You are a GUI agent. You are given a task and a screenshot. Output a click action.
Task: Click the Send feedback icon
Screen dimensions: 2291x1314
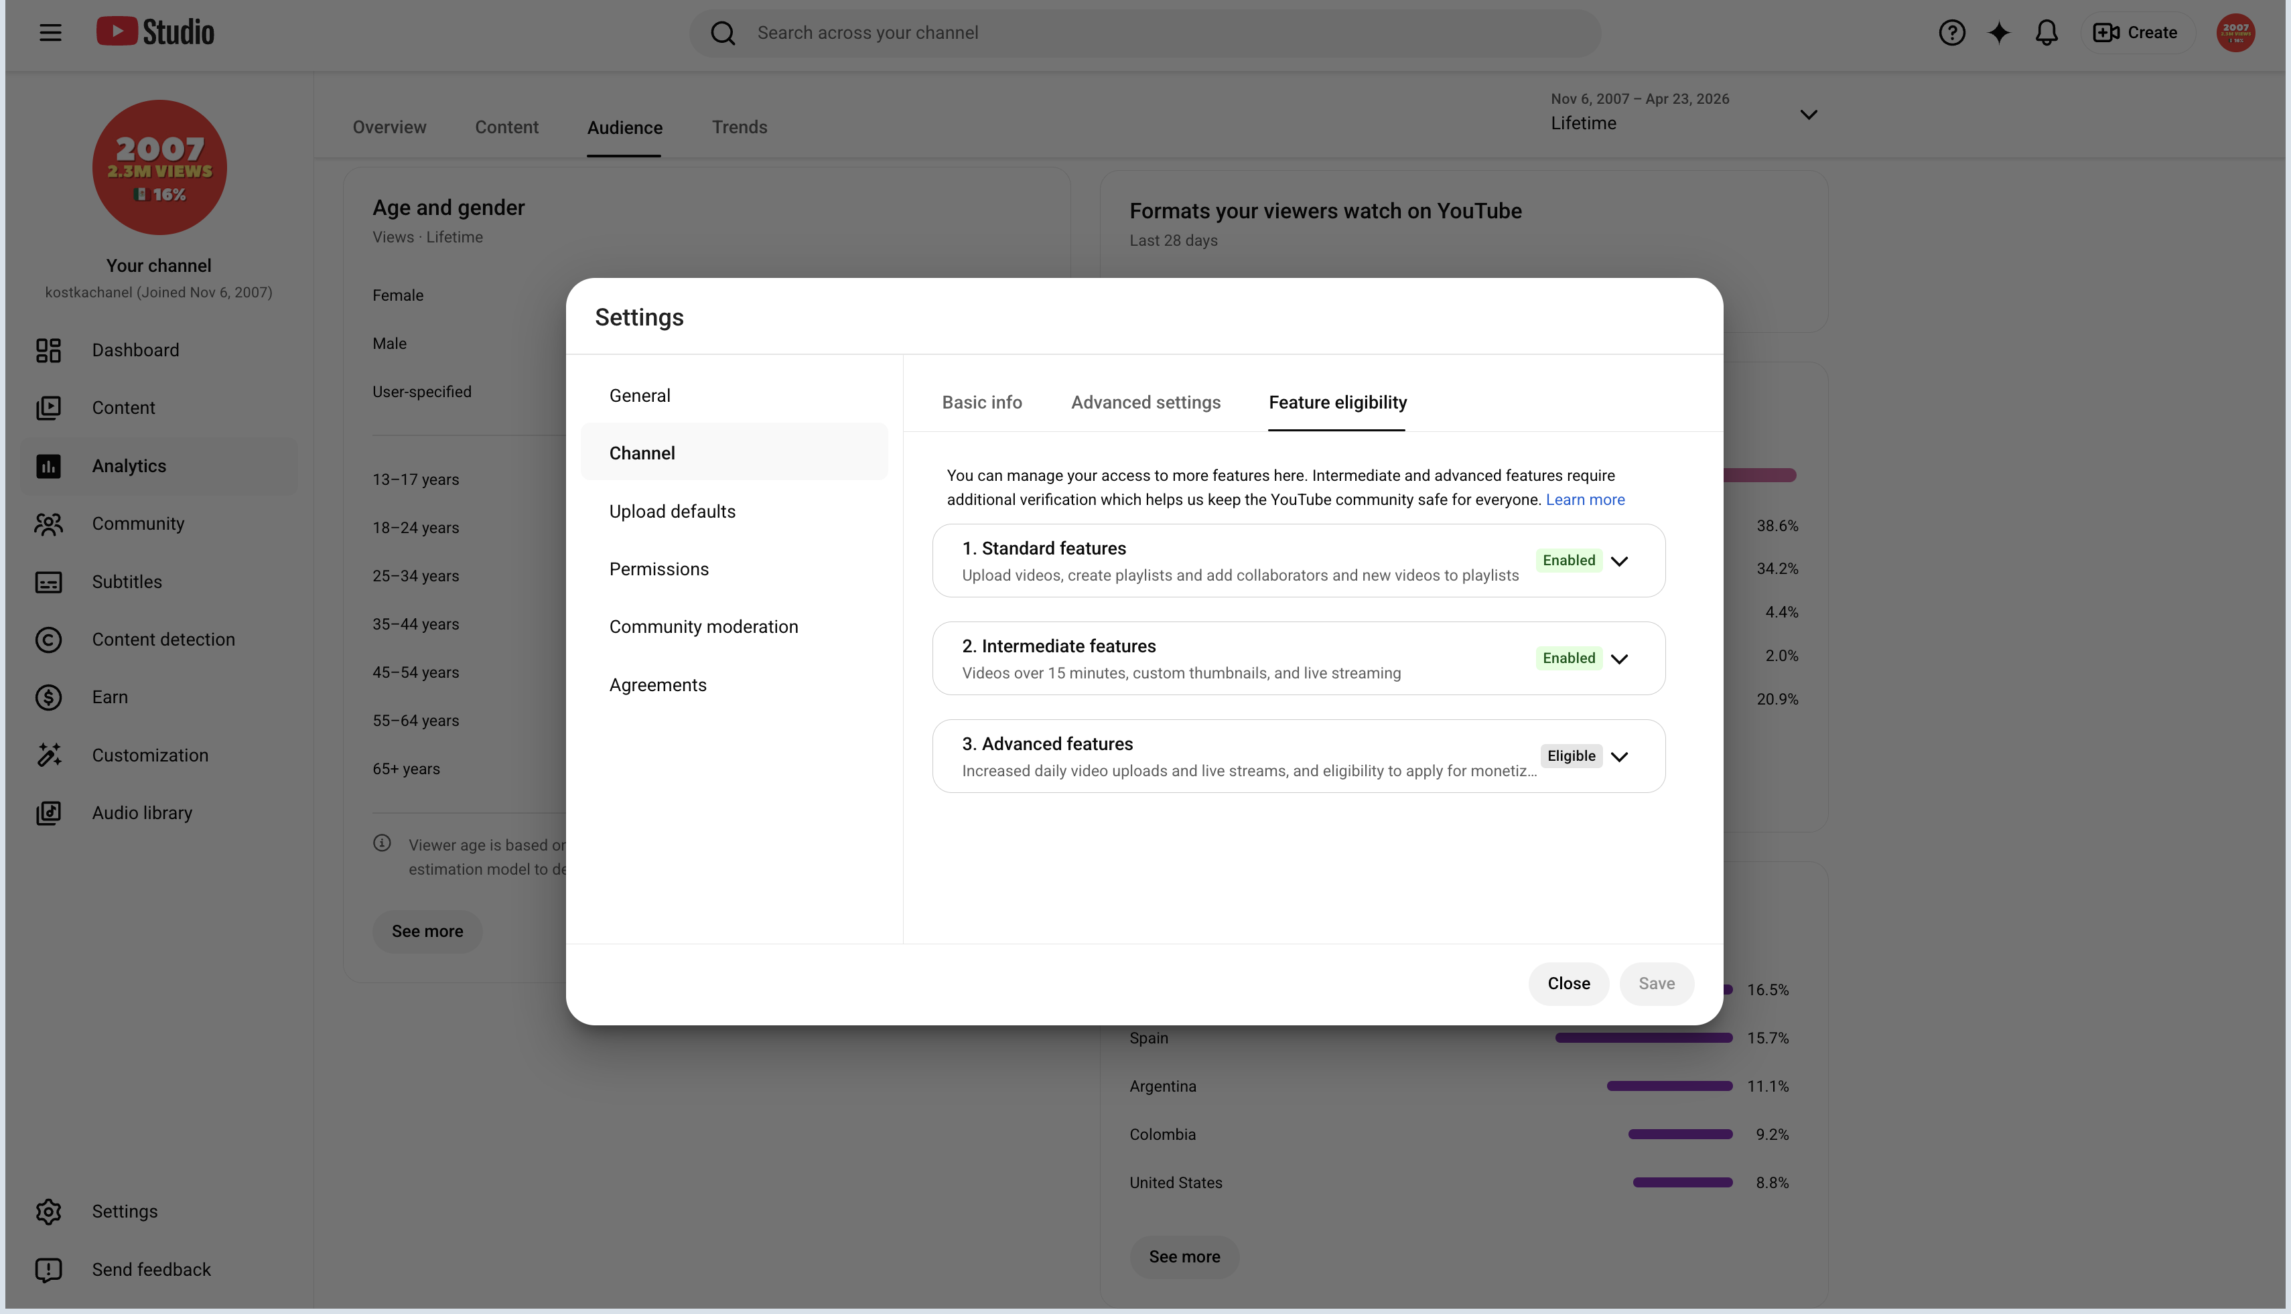click(49, 1270)
